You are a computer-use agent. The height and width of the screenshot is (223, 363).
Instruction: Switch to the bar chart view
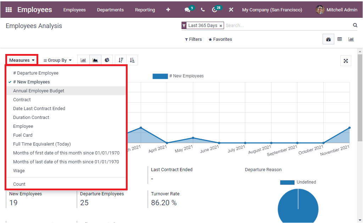click(83, 60)
